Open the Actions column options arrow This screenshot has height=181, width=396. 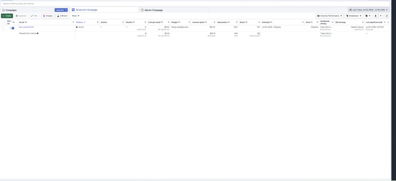pos(123,22)
